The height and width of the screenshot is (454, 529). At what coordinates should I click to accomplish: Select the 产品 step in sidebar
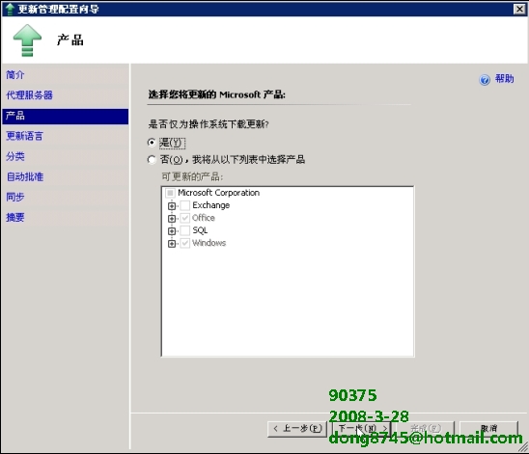(65, 116)
